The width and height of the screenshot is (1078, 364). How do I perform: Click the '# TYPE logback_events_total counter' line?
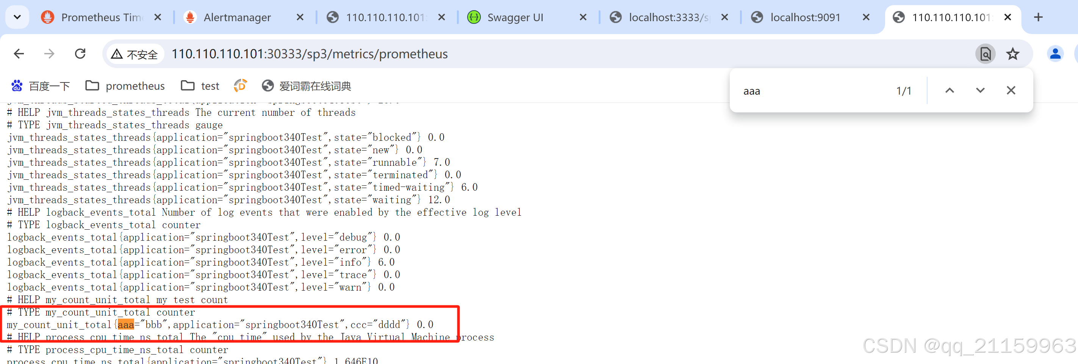[x=104, y=225]
